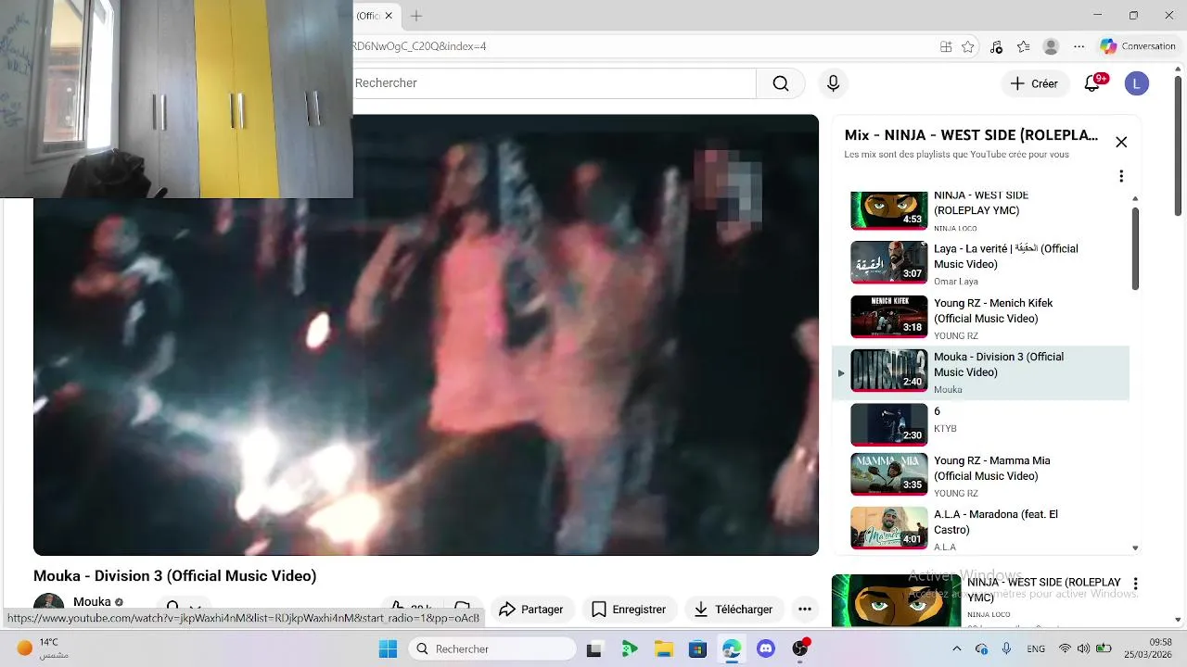
Task: Open the bottom NINJA - WEST SIDE recommended video thumbnail
Action: point(896,600)
